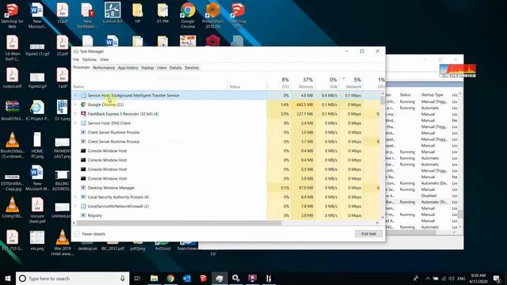
Task: Open the 22.pdf desktop file
Action: click(x=63, y=45)
